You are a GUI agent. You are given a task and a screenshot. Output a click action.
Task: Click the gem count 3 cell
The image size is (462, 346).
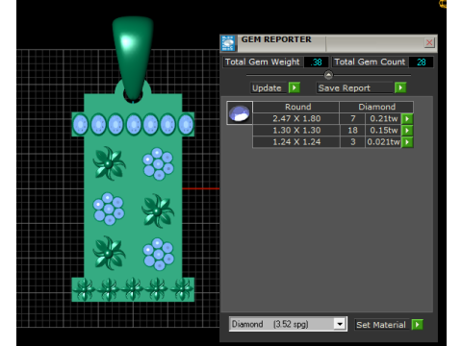[x=352, y=142]
